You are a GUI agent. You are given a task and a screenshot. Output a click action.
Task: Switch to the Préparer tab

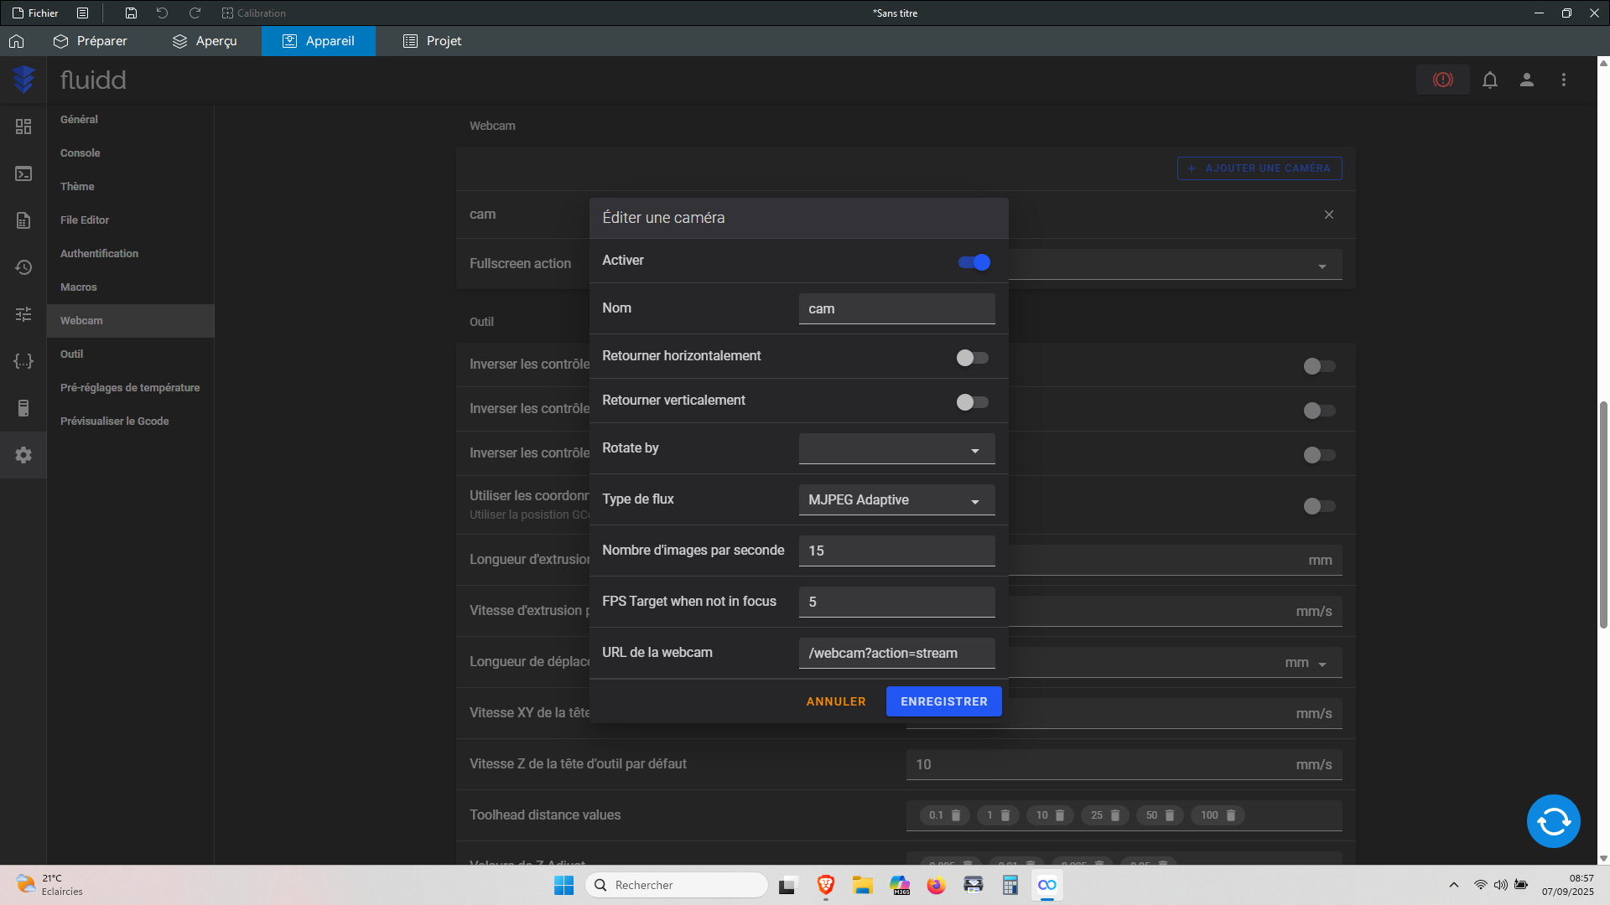point(90,41)
